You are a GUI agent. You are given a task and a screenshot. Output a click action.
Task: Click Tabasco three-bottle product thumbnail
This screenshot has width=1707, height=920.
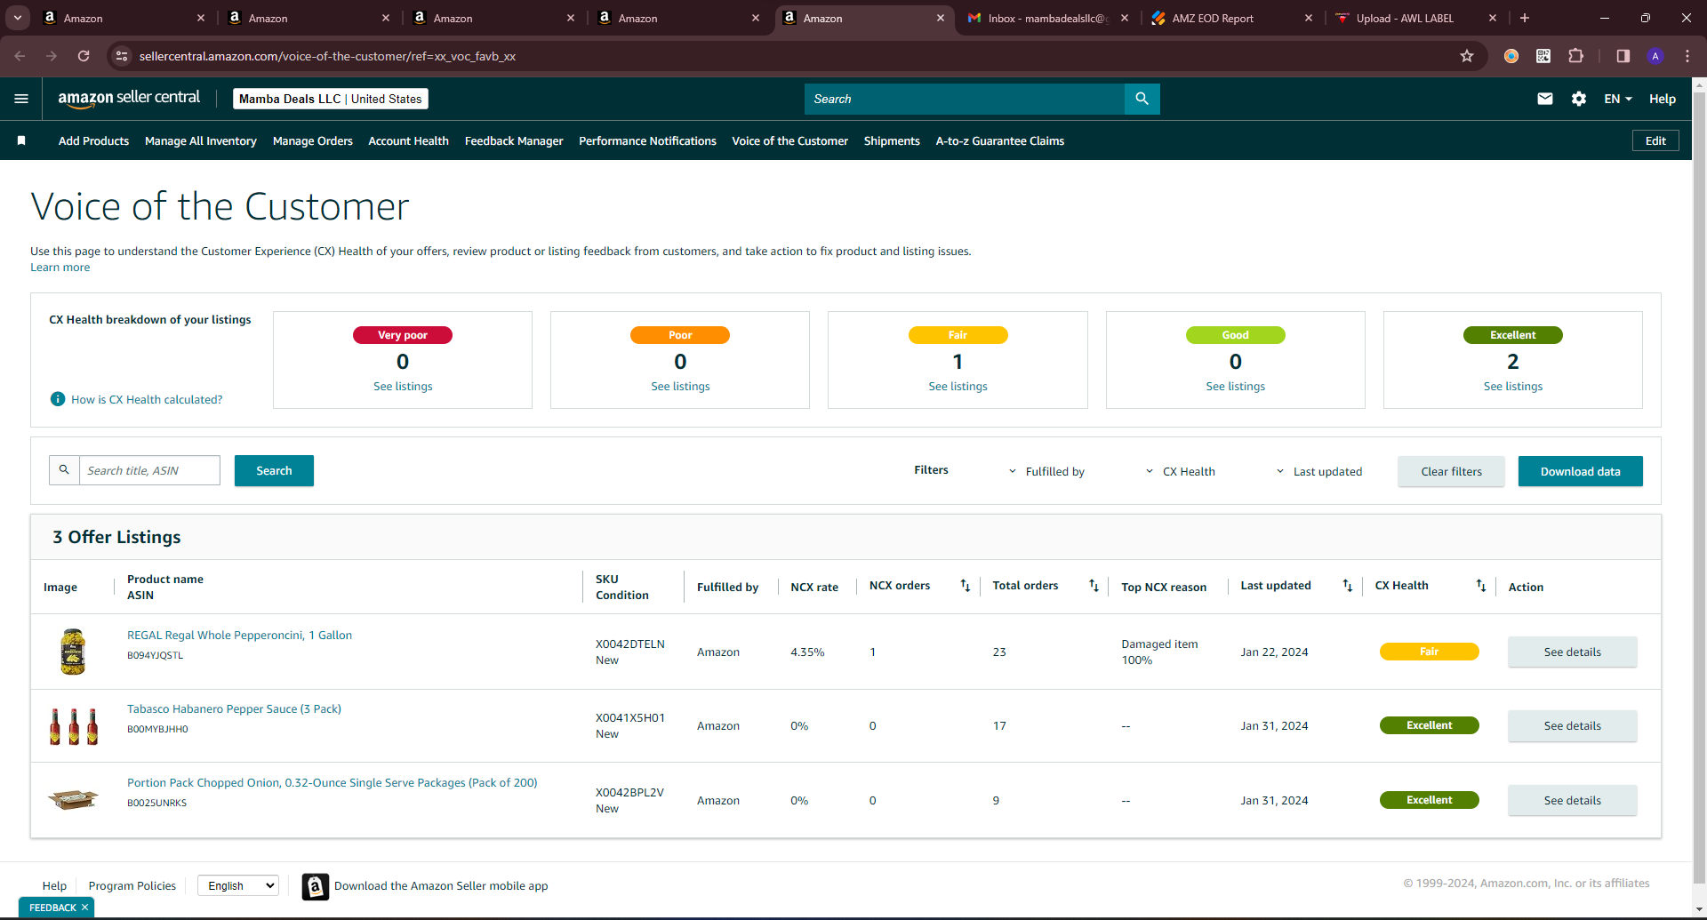(x=74, y=726)
